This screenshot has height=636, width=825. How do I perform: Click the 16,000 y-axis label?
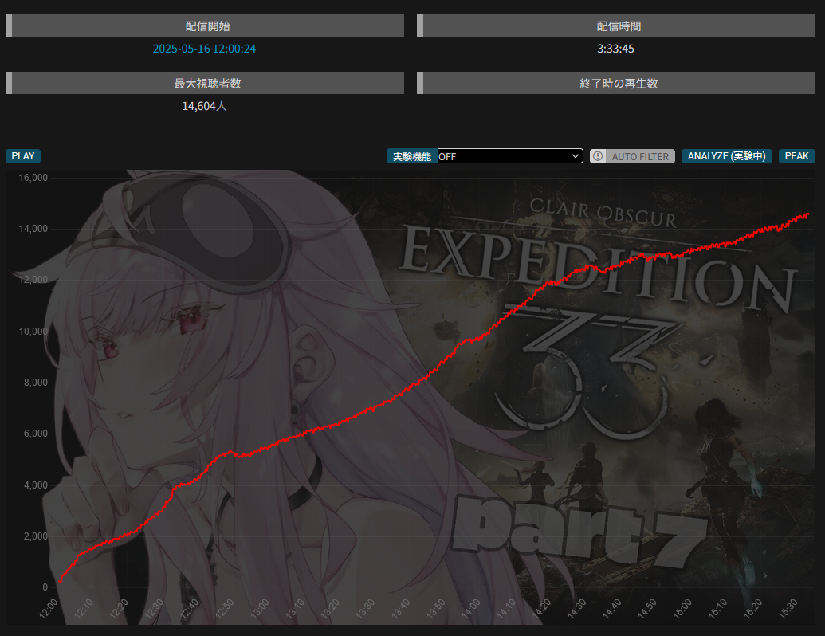pos(33,177)
